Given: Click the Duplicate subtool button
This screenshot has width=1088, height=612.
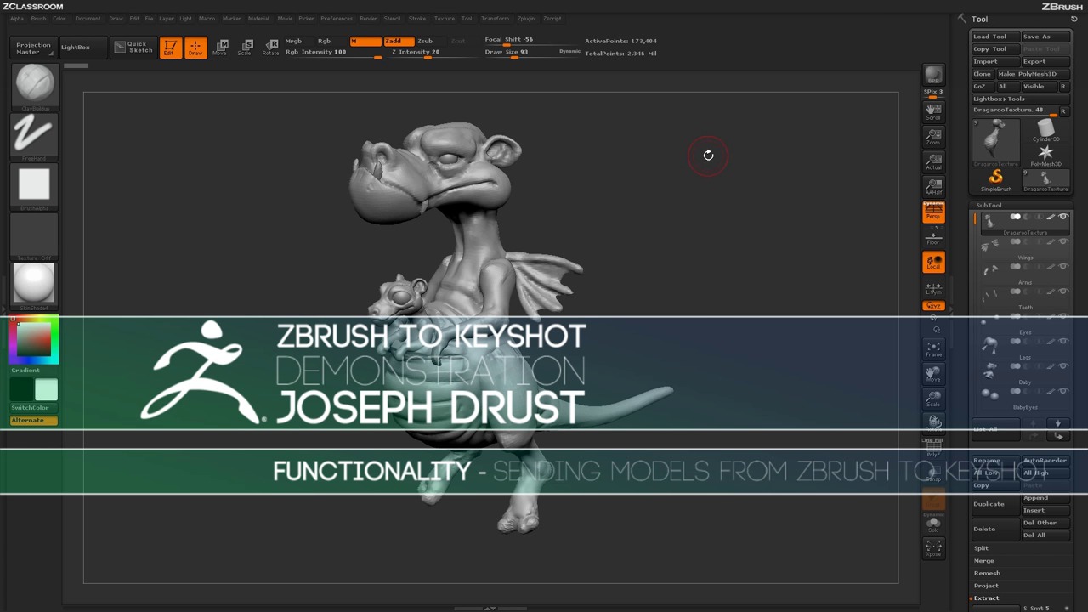Looking at the screenshot, I should point(995,504).
